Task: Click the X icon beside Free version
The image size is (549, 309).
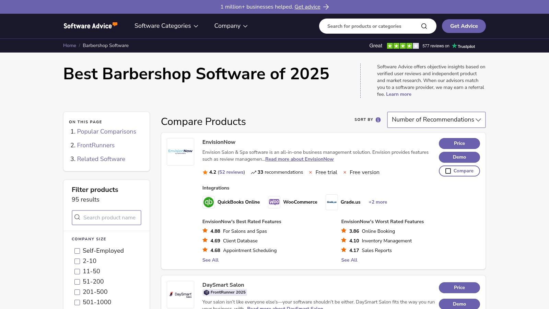Action: coord(345,172)
